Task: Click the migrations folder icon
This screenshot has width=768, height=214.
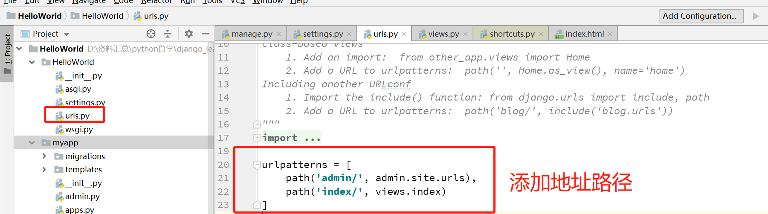Action: 58,156
